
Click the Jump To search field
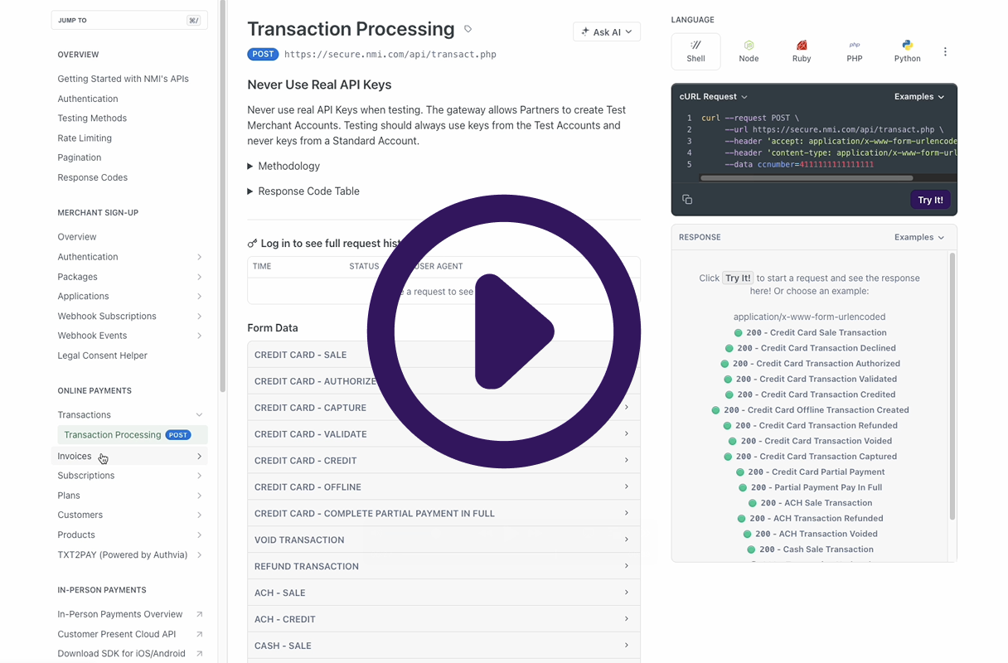point(128,20)
